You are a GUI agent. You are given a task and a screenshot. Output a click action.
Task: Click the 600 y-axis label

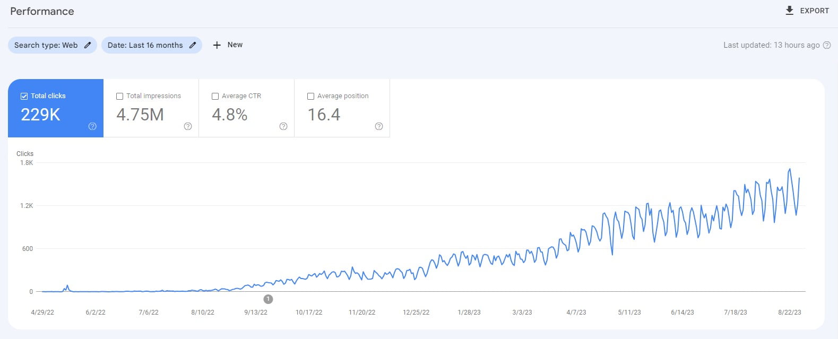(x=28, y=249)
